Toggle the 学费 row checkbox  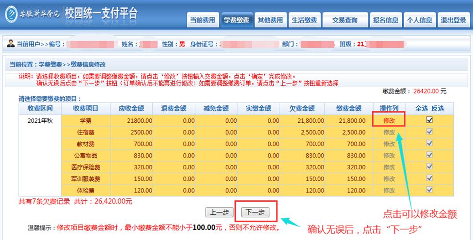(429, 120)
